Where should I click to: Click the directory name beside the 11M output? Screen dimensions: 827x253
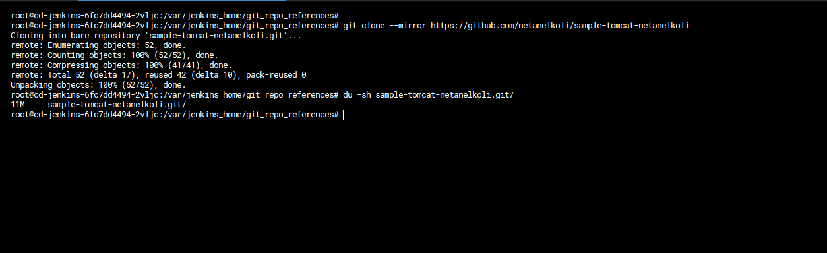click(x=117, y=105)
